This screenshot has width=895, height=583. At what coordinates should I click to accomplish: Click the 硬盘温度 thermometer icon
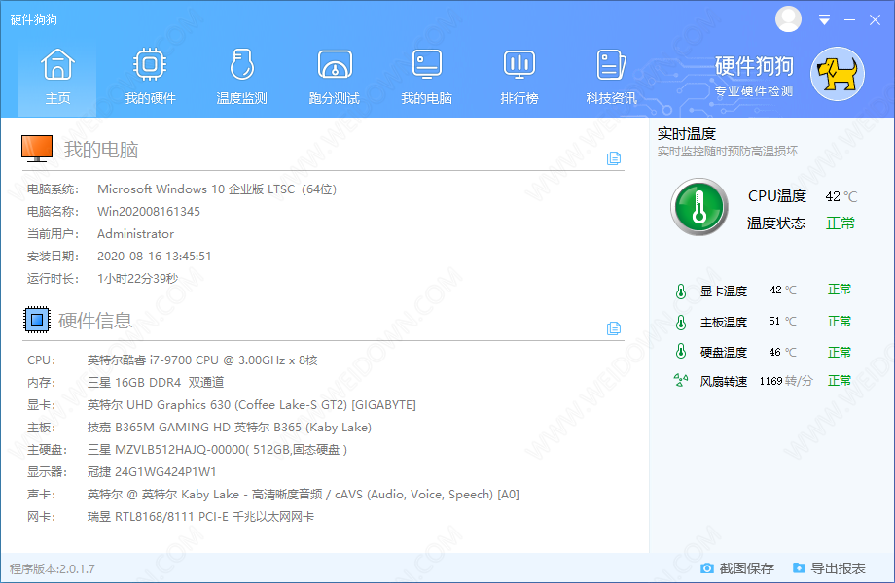tap(681, 351)
